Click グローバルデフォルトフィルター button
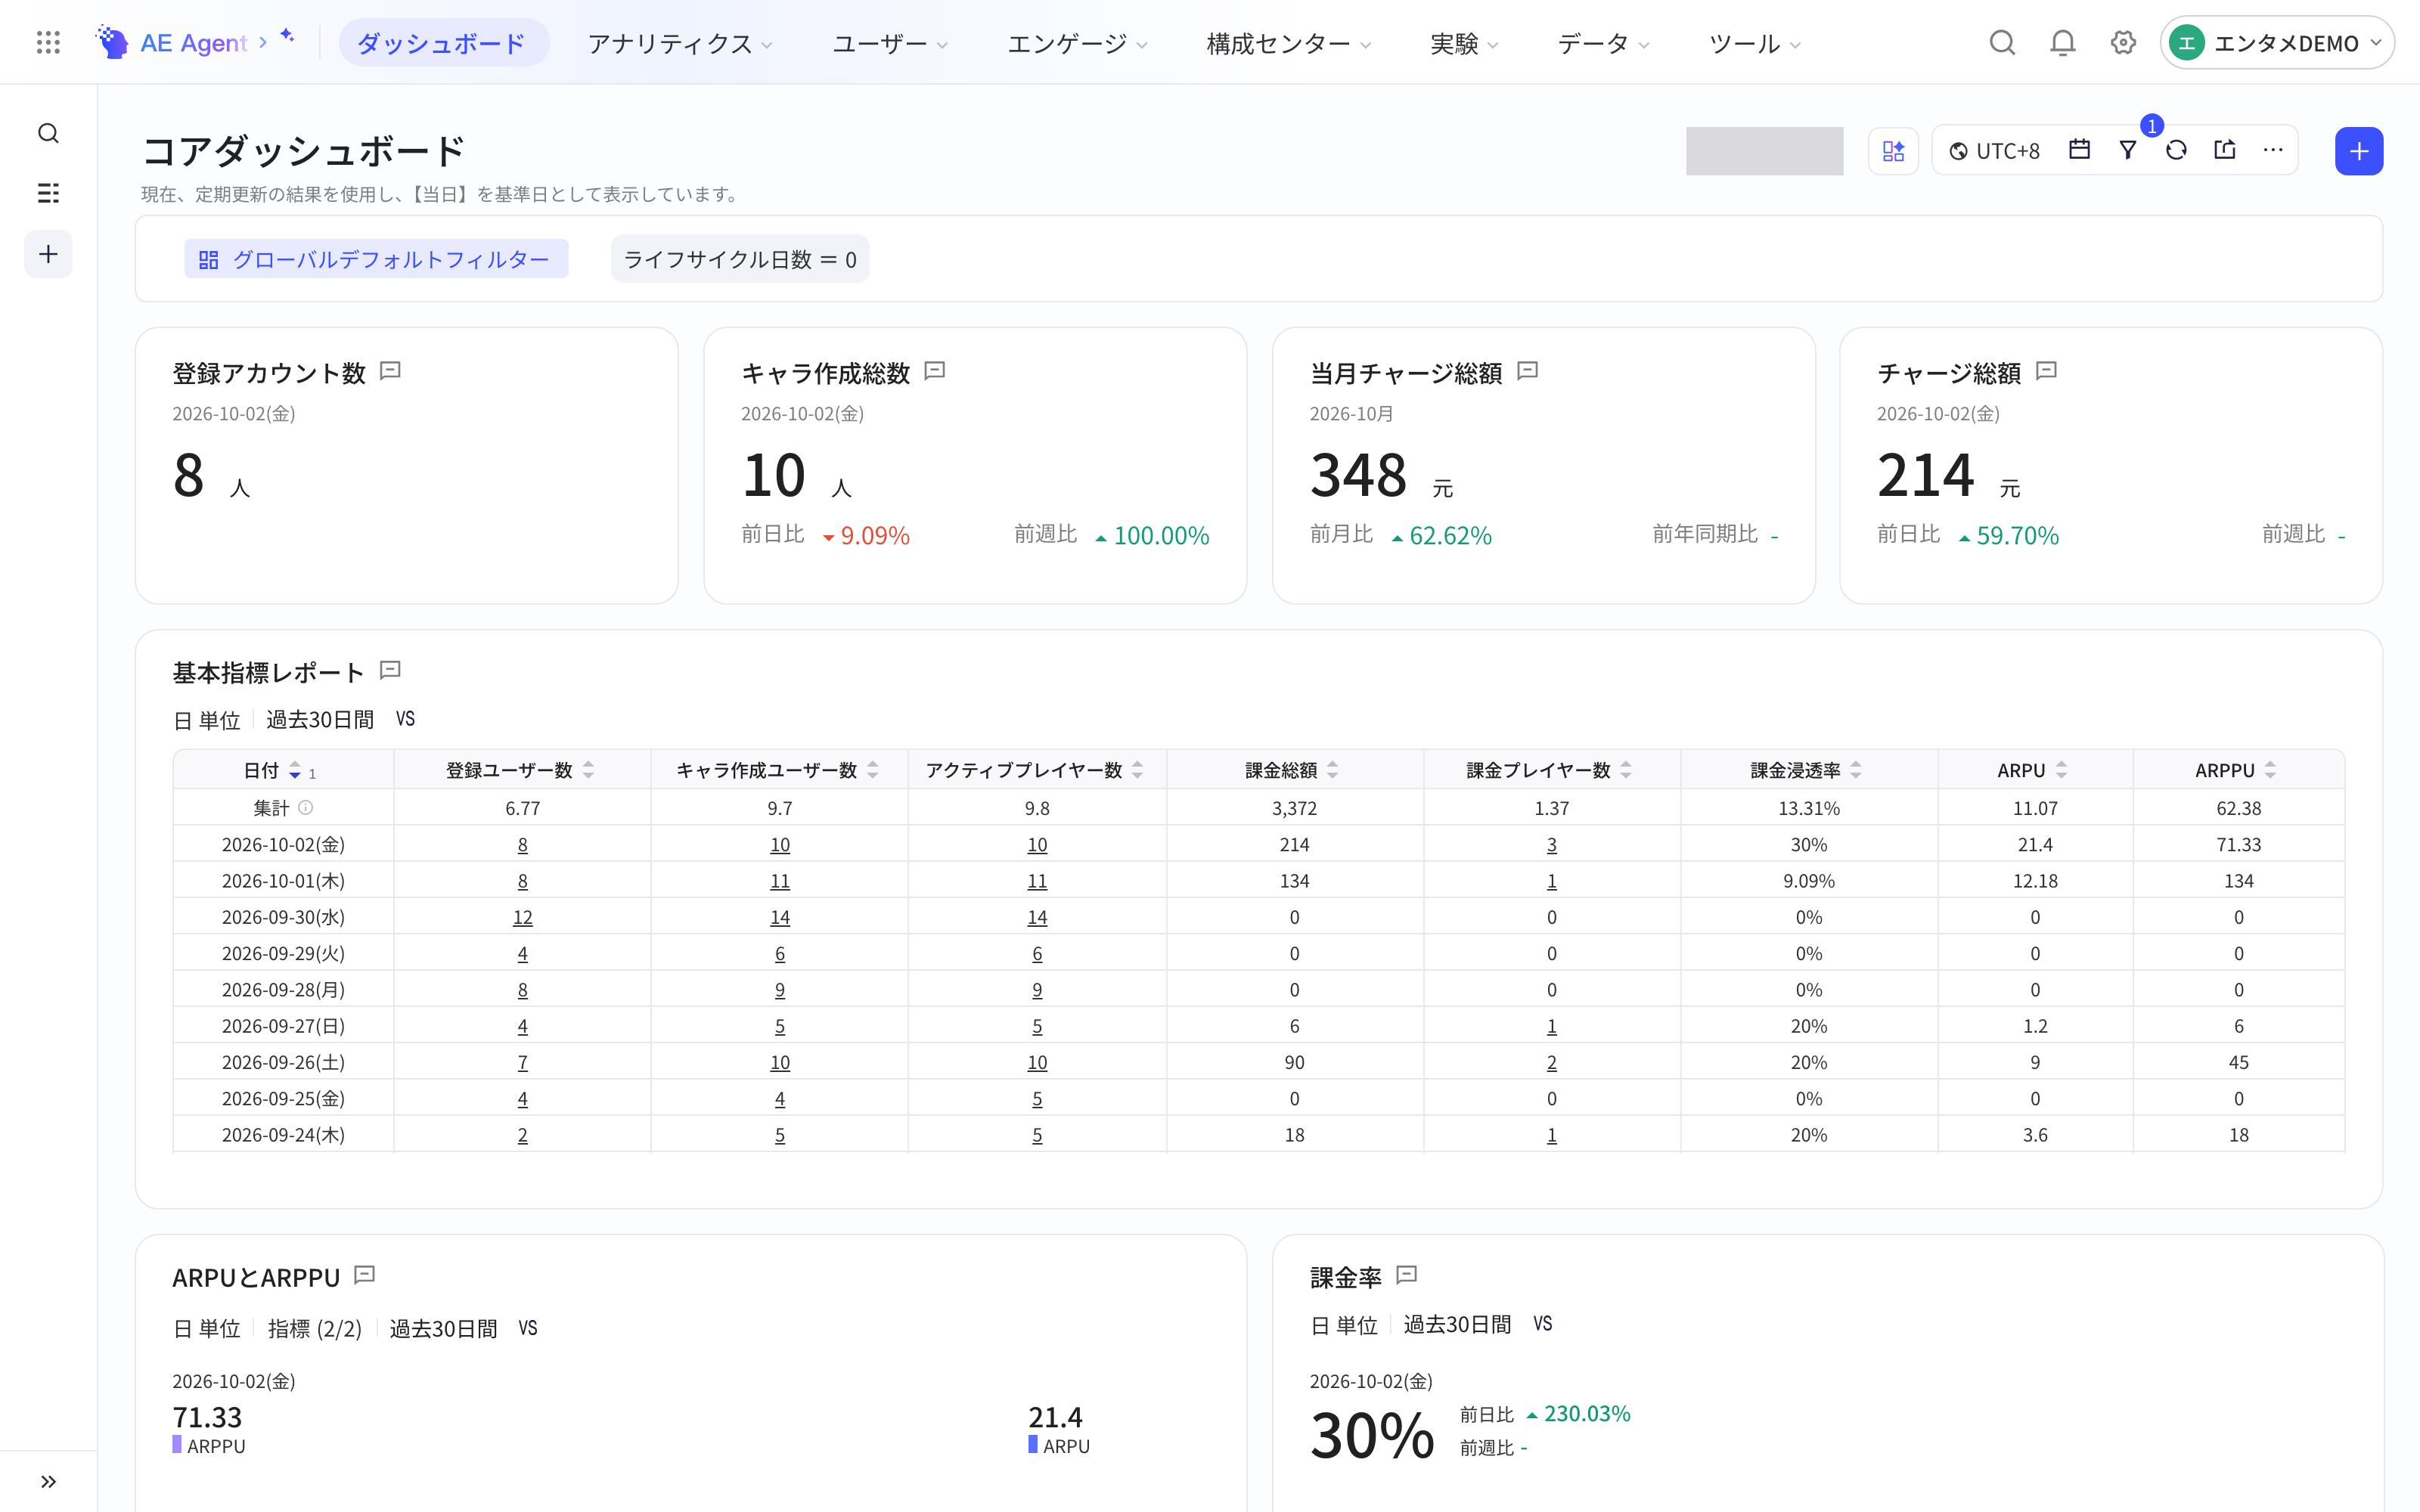The width and height of the screenshot is (2420, 1512). click(x=376, y=259)
